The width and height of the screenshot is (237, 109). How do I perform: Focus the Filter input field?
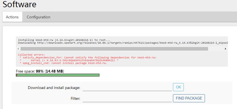point(127,99)
